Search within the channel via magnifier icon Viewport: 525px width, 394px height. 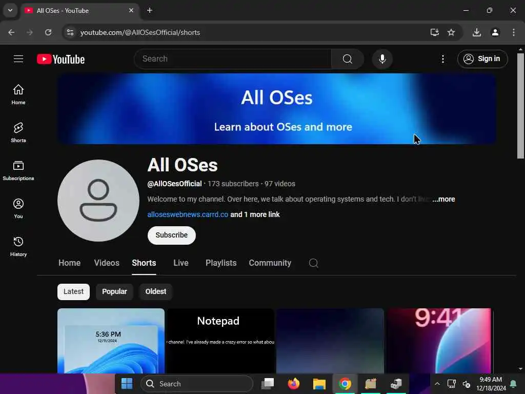point(313,263)
